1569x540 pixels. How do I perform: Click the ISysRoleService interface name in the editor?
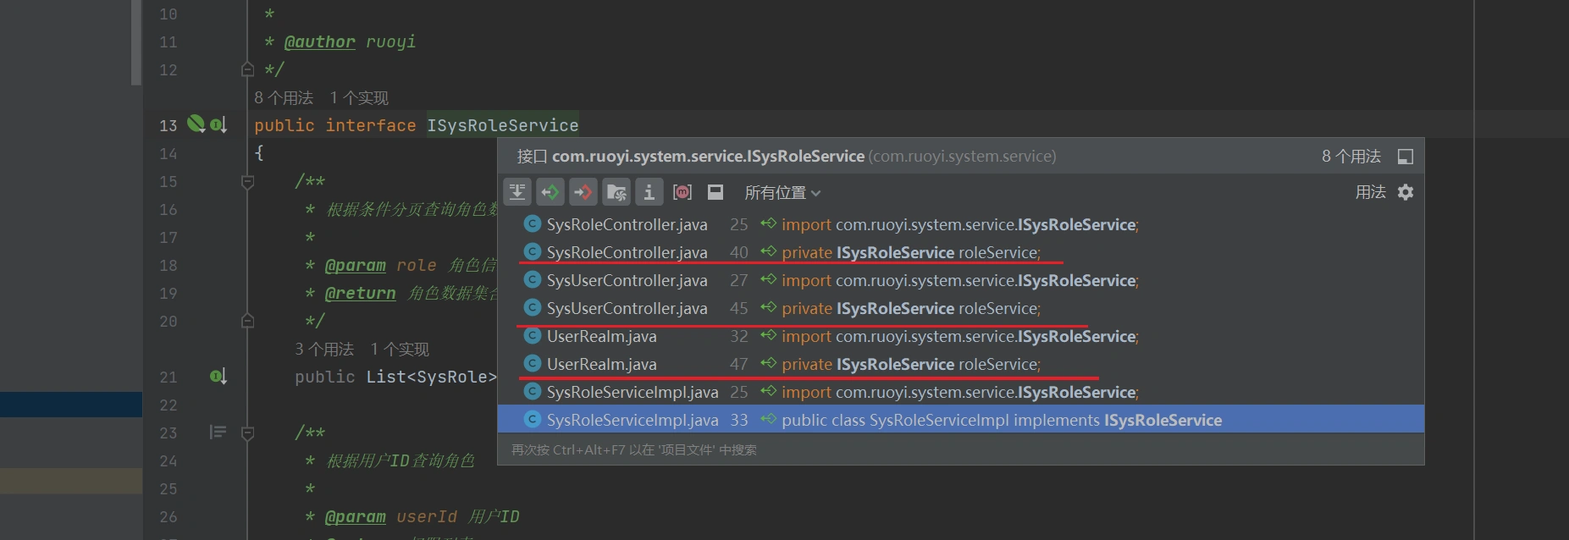point(502,125)
